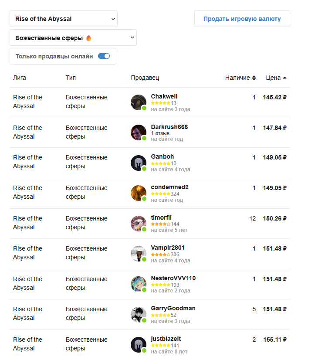Click timorfii's avatar picture

(139, 224)
